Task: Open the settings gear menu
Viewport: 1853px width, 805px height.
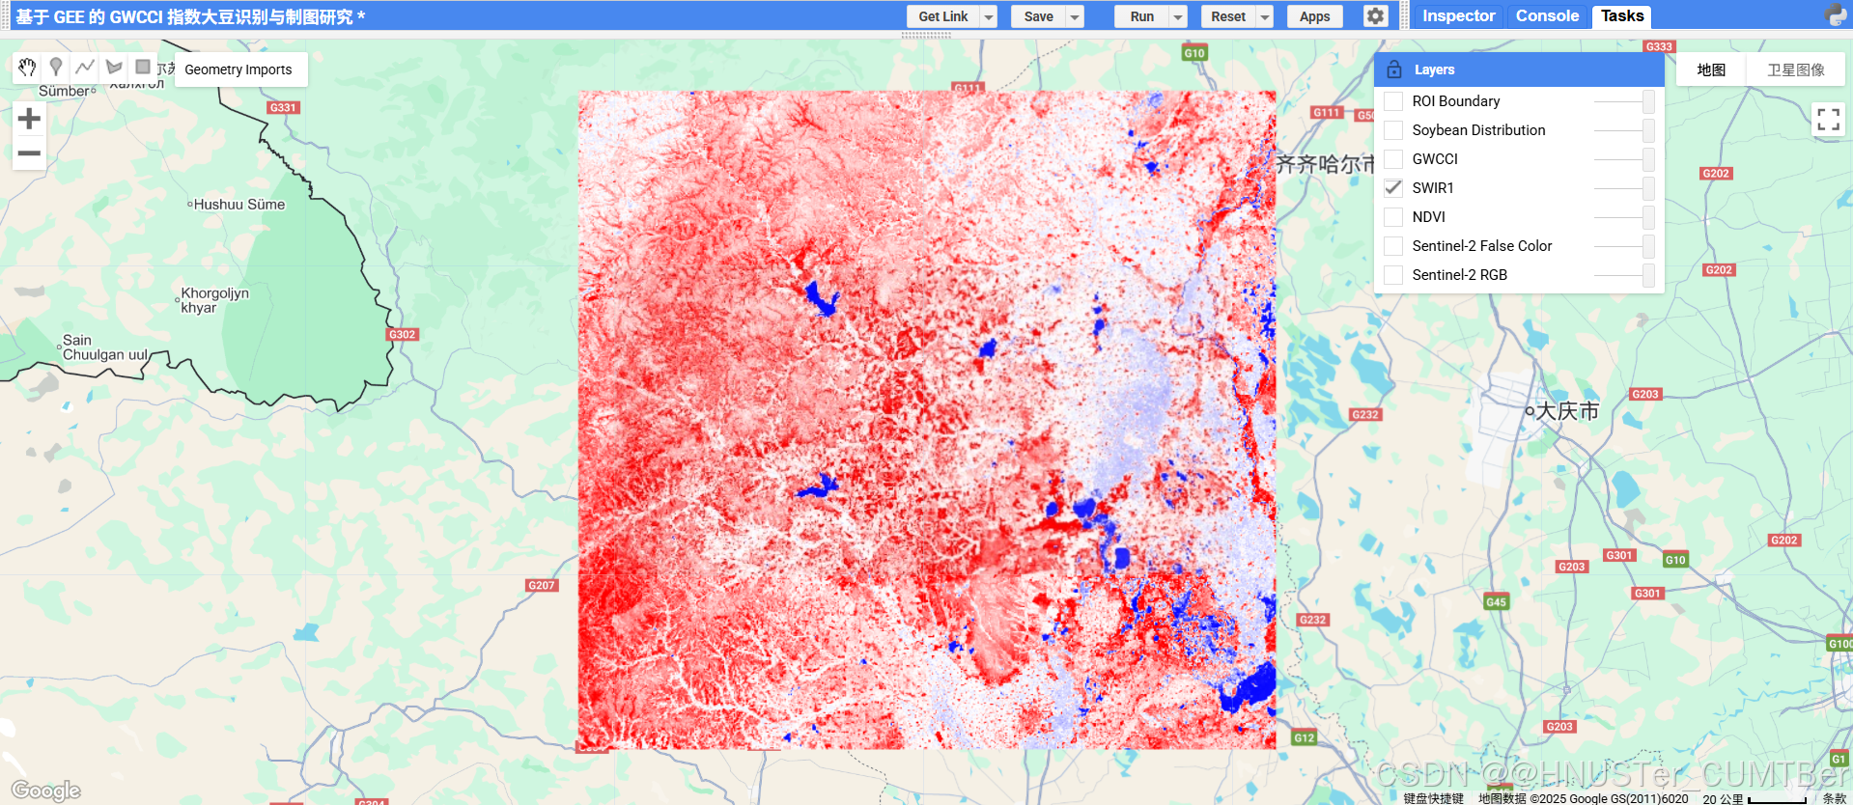Action: tap(1376, 16)
